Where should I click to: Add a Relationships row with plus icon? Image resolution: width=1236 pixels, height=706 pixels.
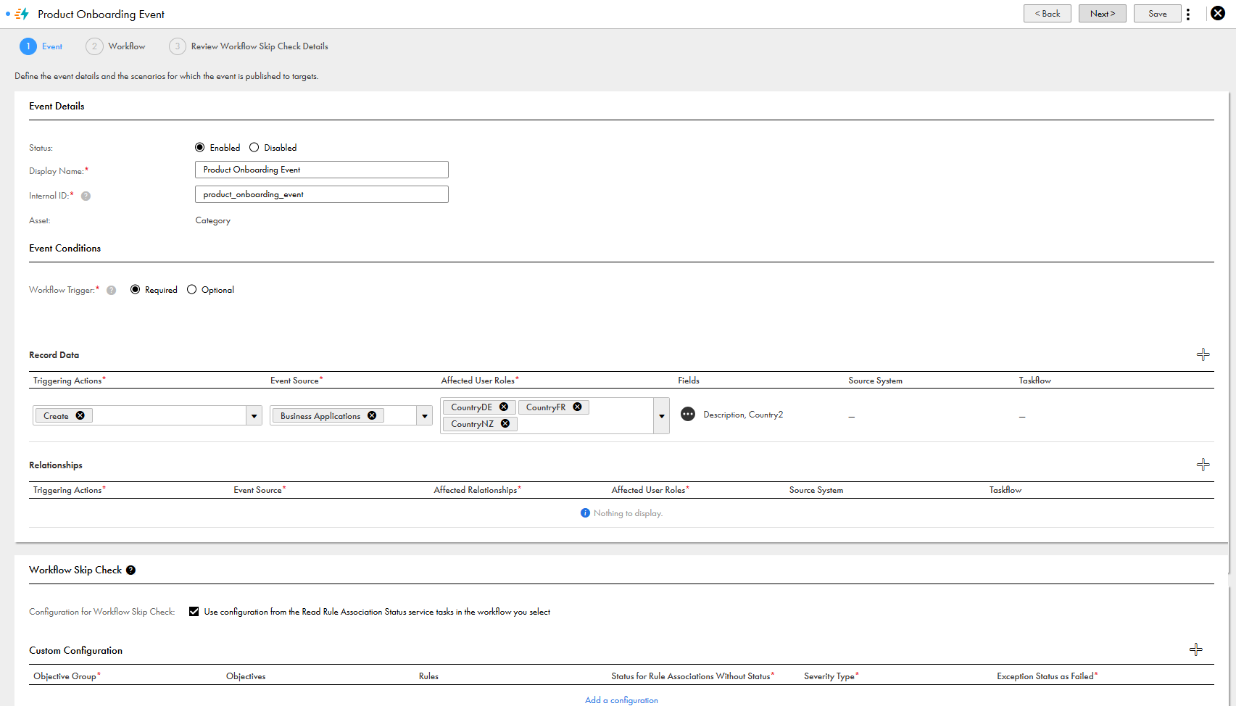pos(1203,465)
